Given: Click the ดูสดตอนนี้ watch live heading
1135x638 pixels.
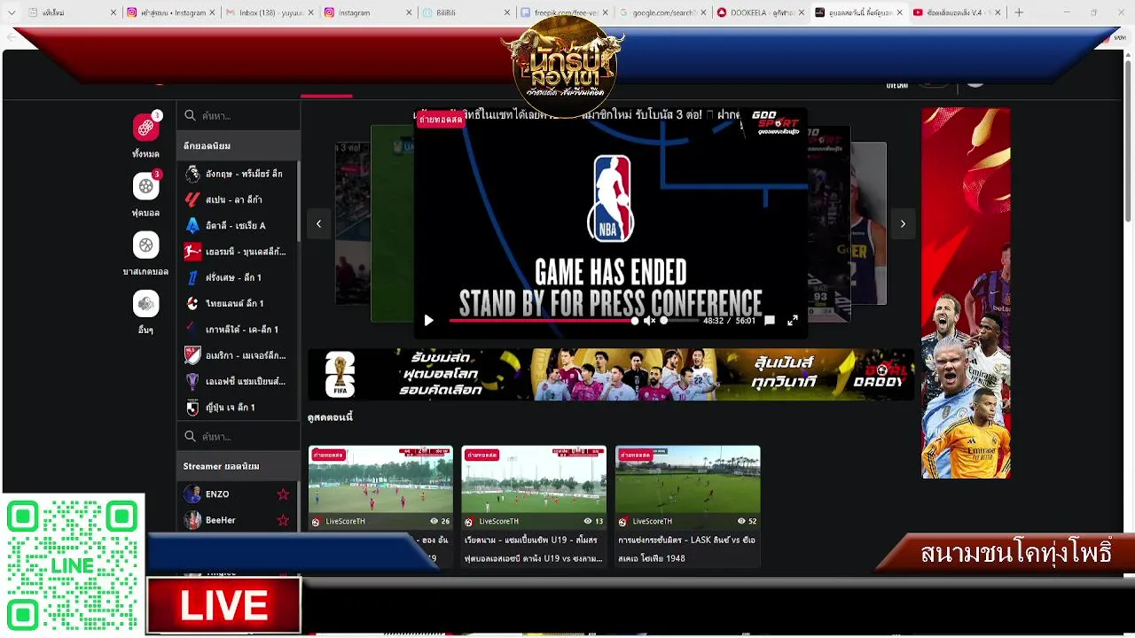Looking at the screenshot, I should tap(330, 417).
